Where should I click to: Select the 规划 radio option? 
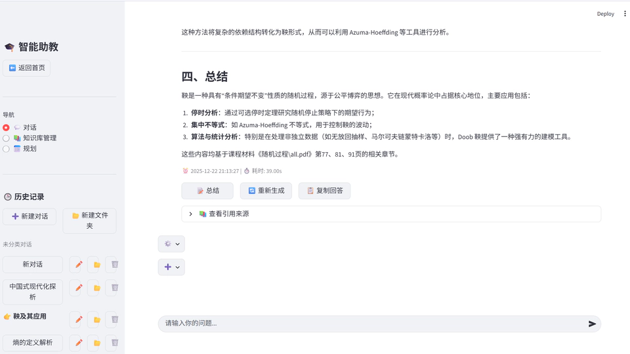tap(7, 149)
